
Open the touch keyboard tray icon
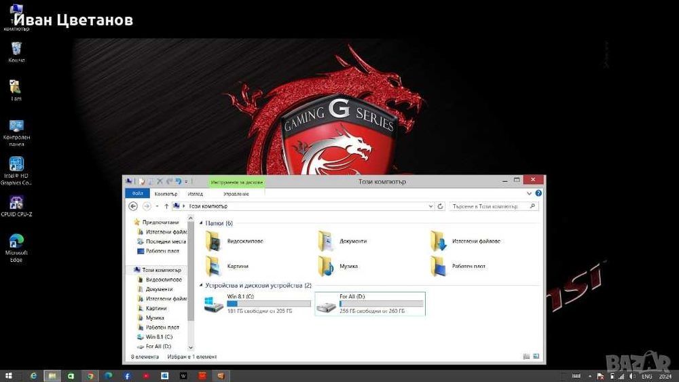coord(576,377)
